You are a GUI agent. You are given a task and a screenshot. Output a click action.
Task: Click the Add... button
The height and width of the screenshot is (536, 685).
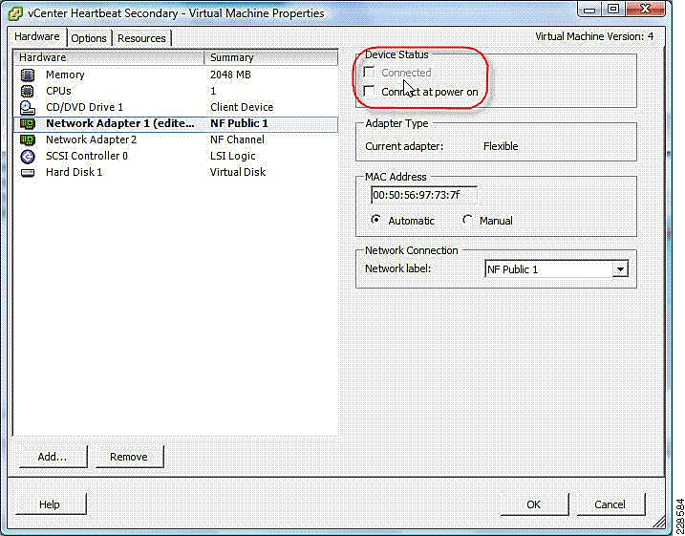point(53,457)
